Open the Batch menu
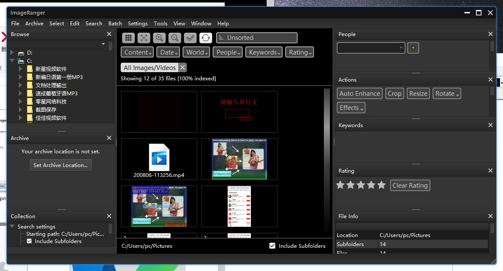Image resolution: width=503 pixels, height=271 pixels. (115, 24)
